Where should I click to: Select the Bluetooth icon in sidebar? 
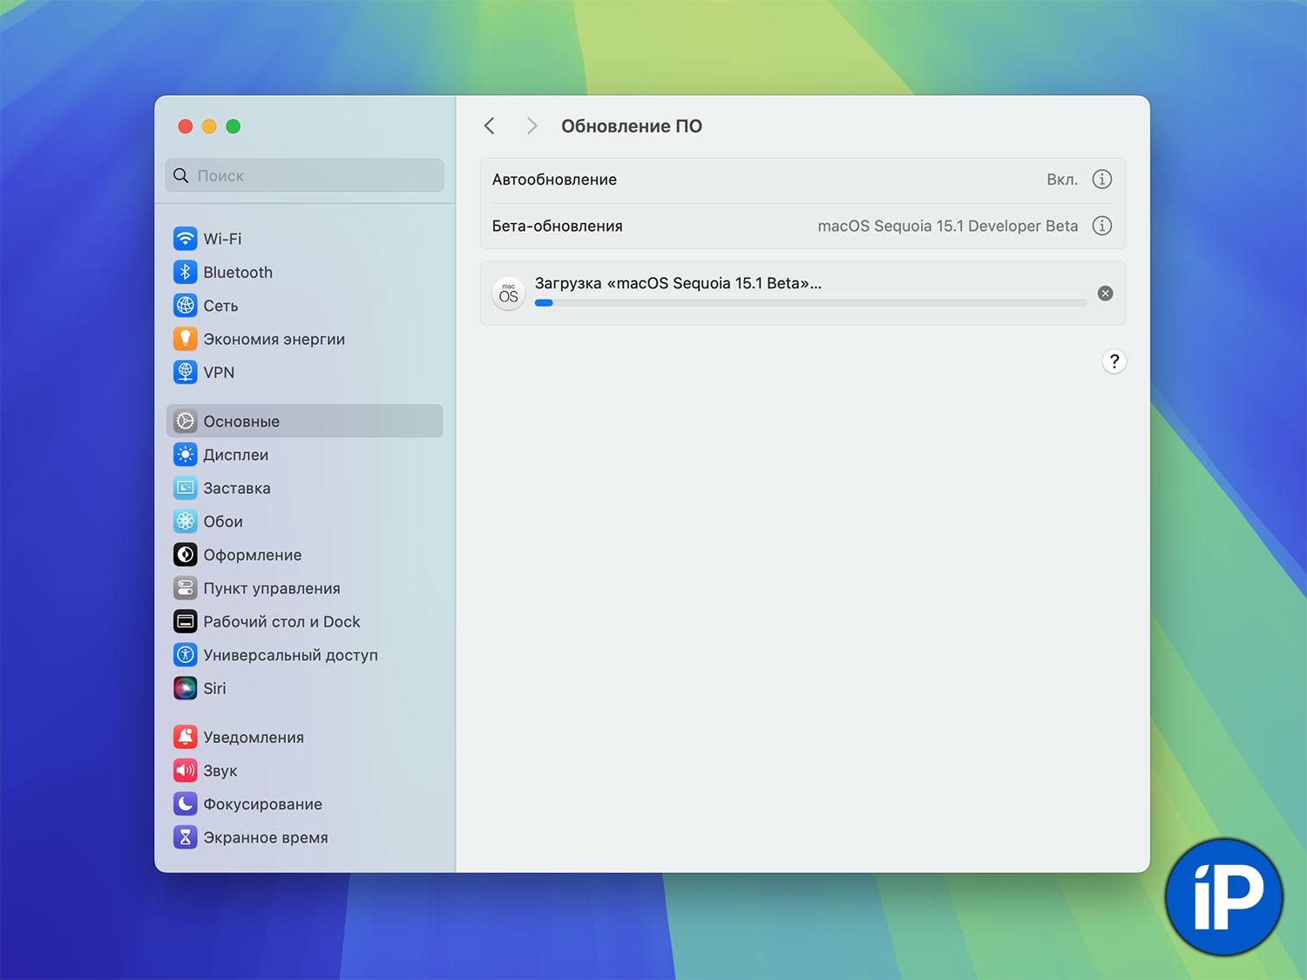[x=185, y=272]
